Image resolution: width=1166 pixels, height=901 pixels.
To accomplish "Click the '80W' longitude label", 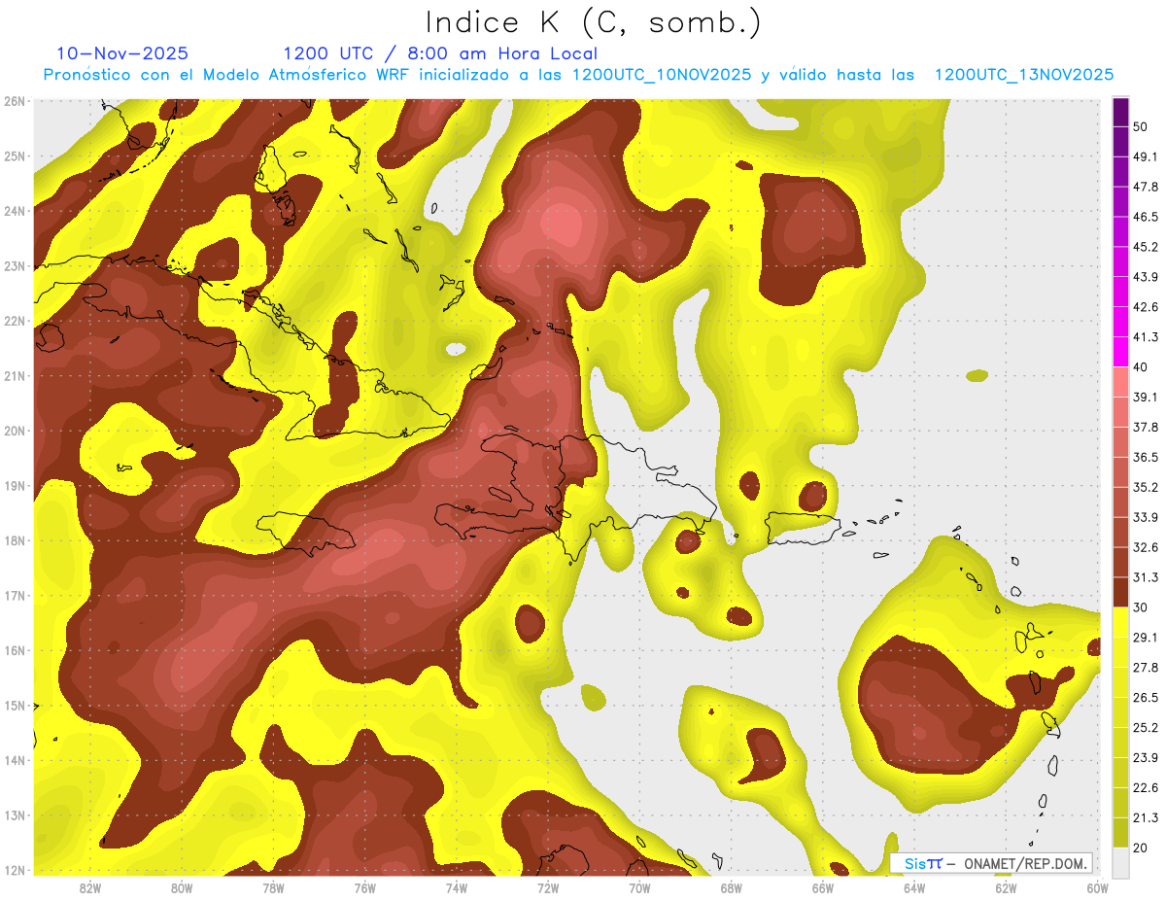I will tap(182, 888).
